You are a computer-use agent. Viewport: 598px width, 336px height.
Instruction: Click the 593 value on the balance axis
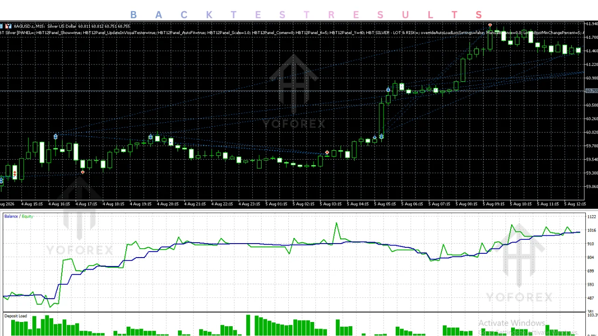[591, 285]
